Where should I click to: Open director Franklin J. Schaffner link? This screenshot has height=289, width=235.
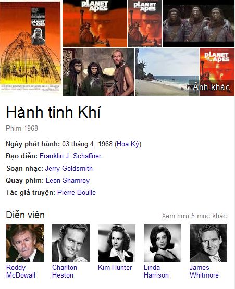[x=70, y=156]
